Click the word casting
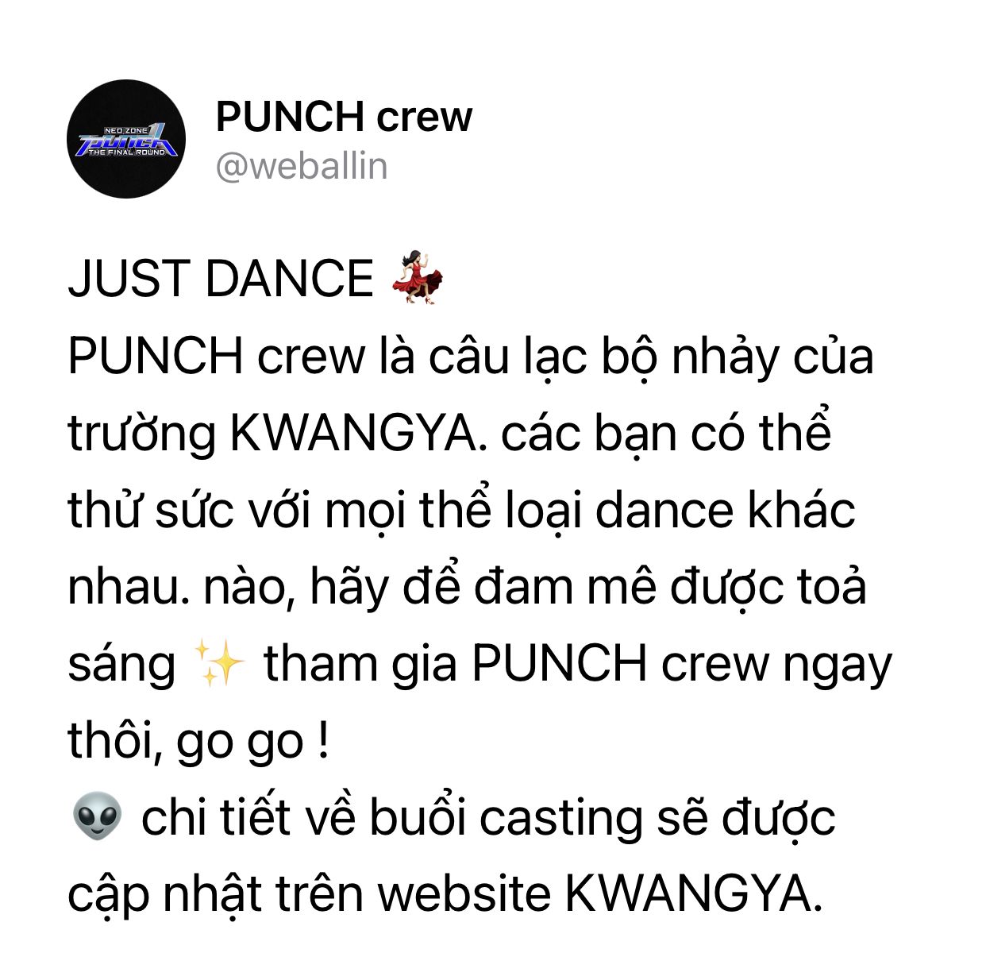 (x=561, y=818)
